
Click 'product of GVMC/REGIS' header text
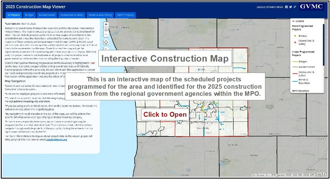point(270,7)
